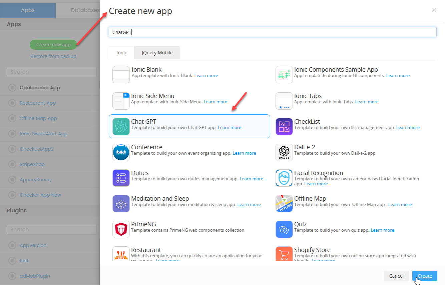Select the Ionic Blank template icon
Image resolution: width=445 pixels, height=285 pixels.
click(x=121, y=75)
